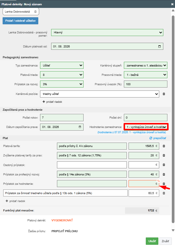Image resolution: width=175 pixels, height=248 pixels.
Task: Delete the Osobný príplatok row
Action: [x=164, y=165]
